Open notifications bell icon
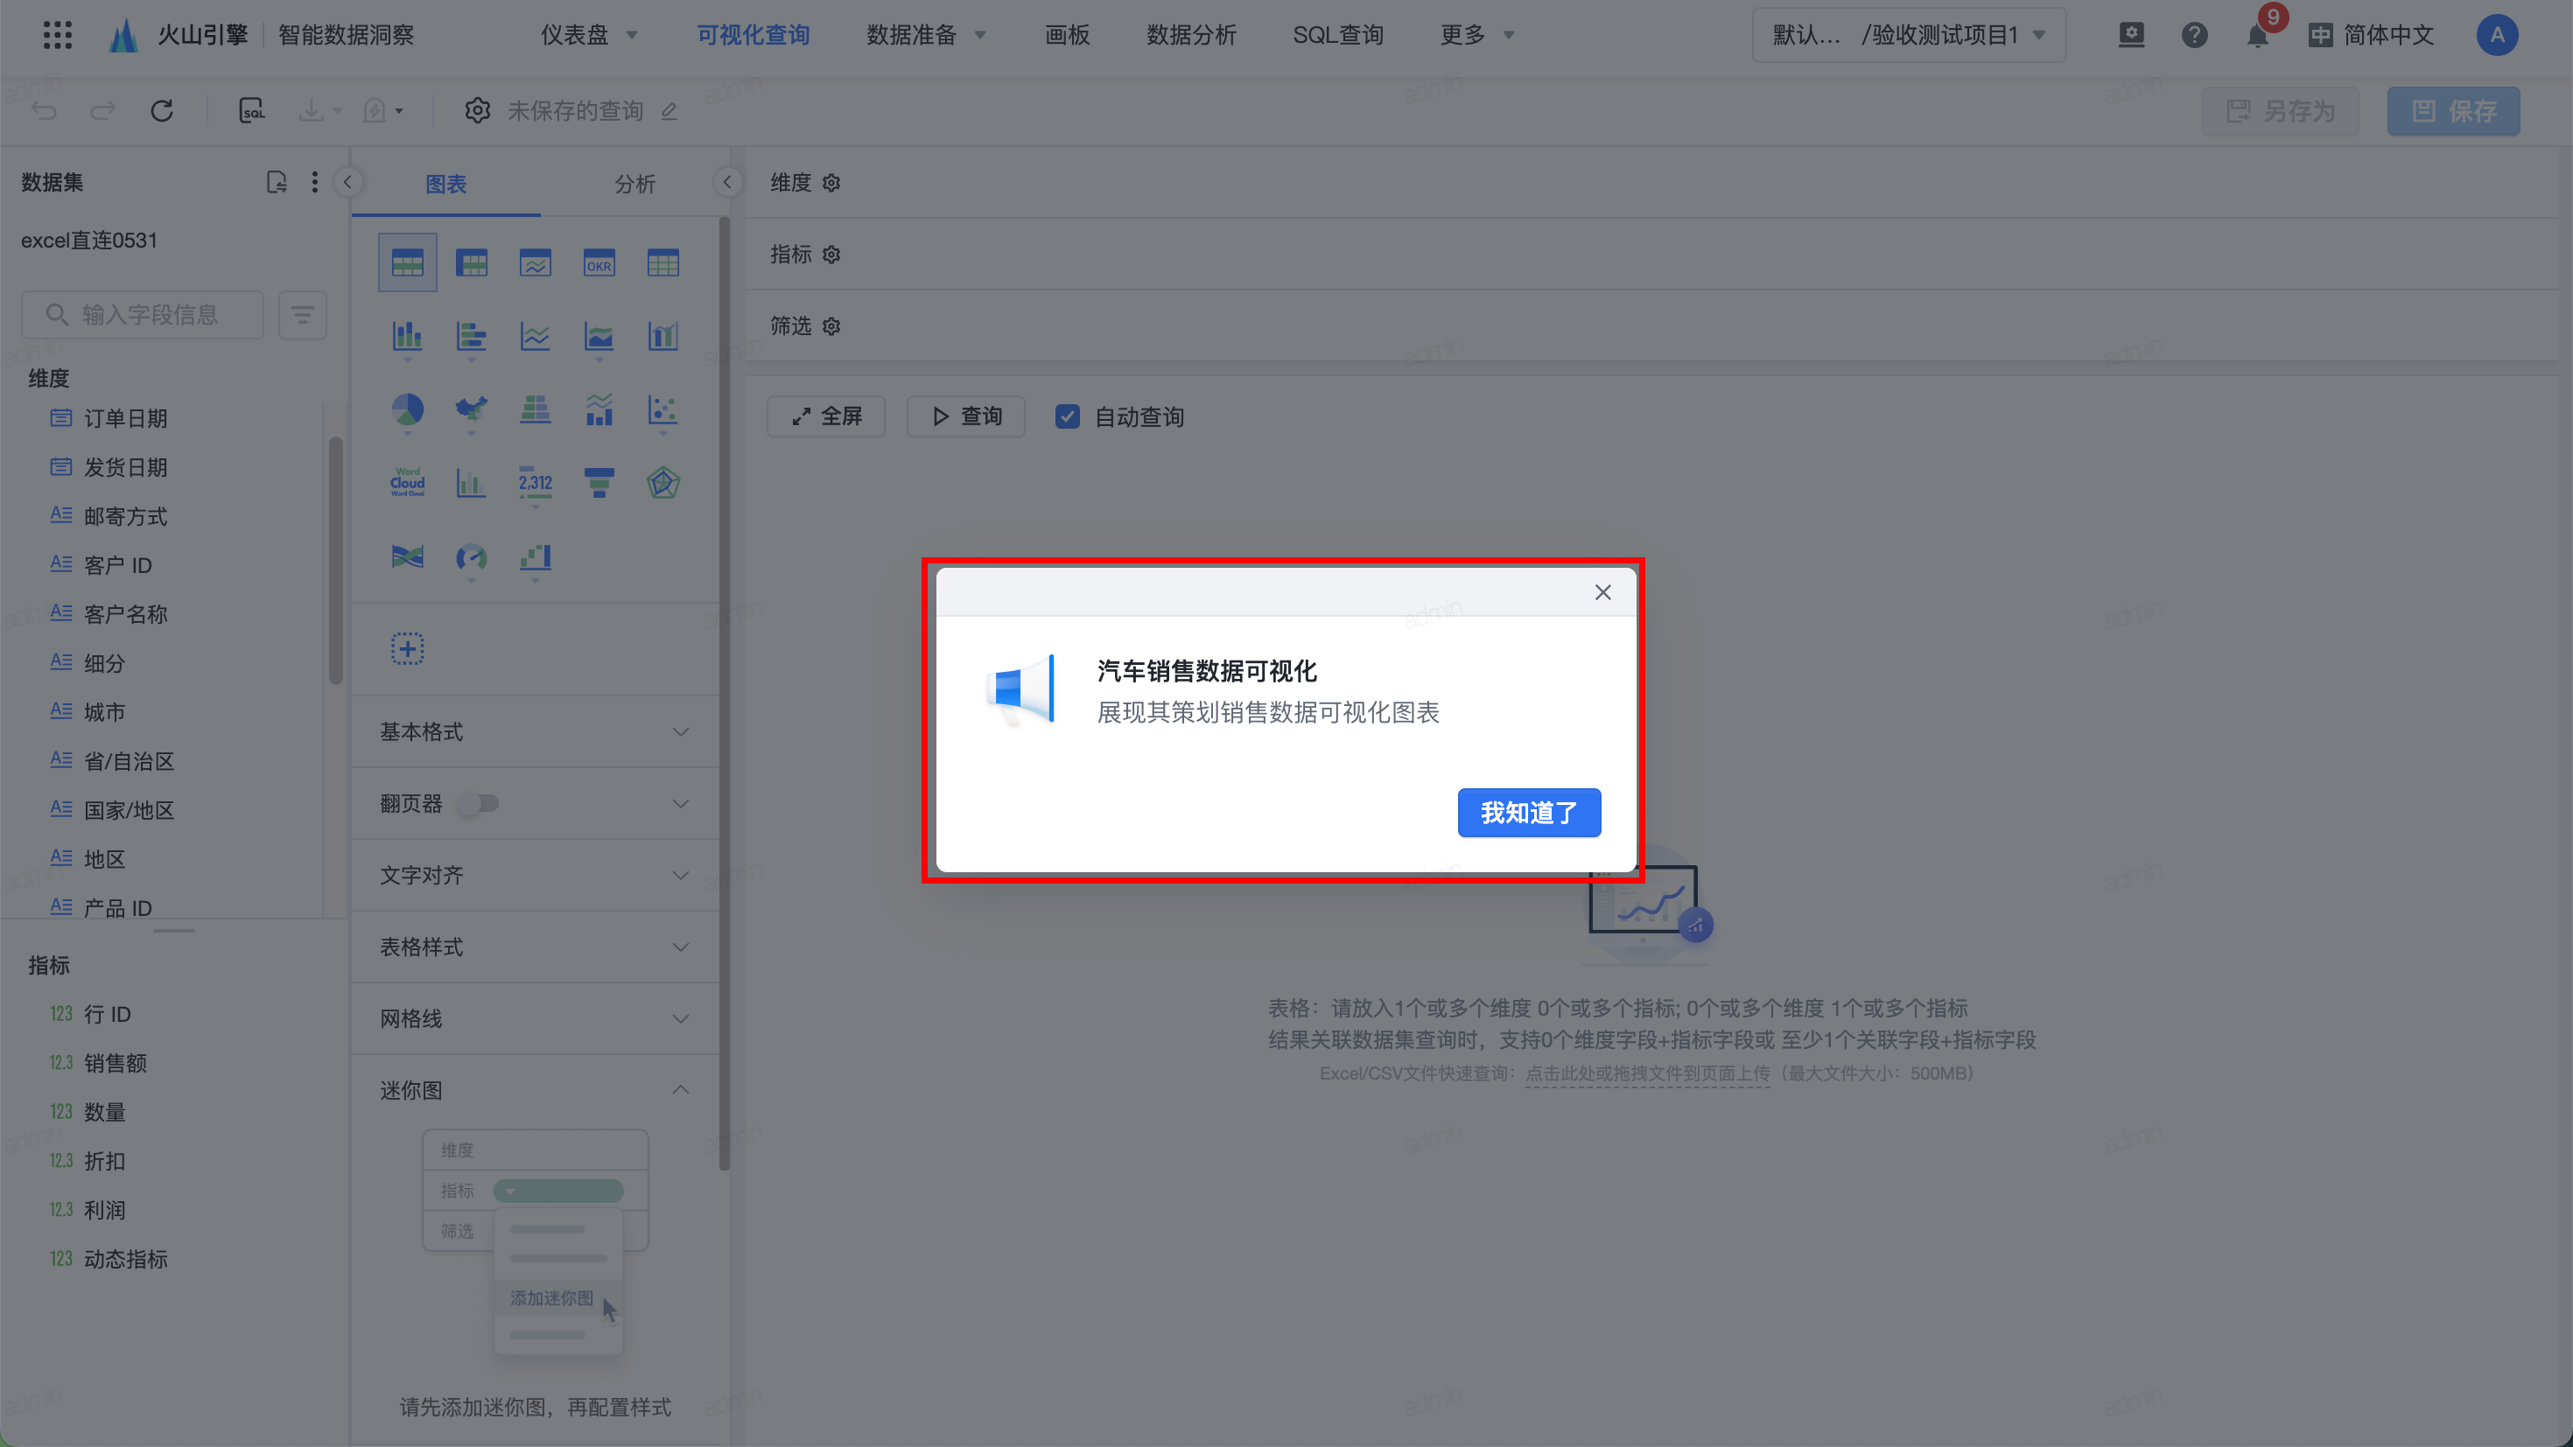This screenshot has width=2573, height=1447. coord(2257,35)
